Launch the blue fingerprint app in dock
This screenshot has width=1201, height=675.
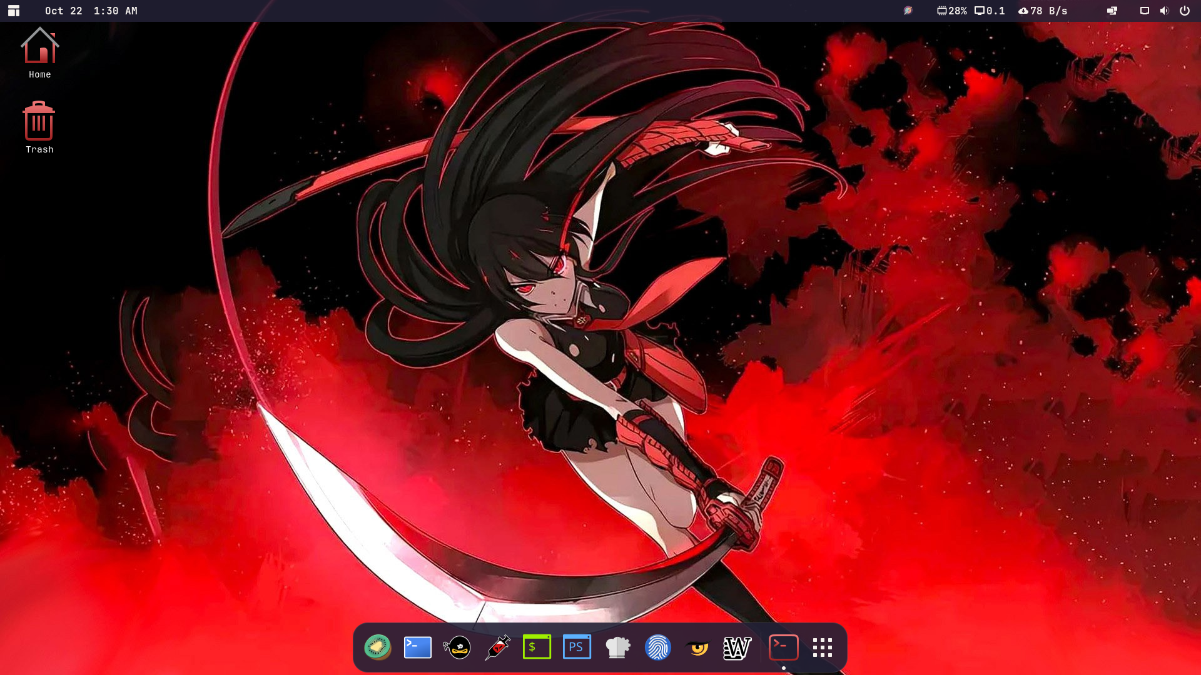(657, 647)
